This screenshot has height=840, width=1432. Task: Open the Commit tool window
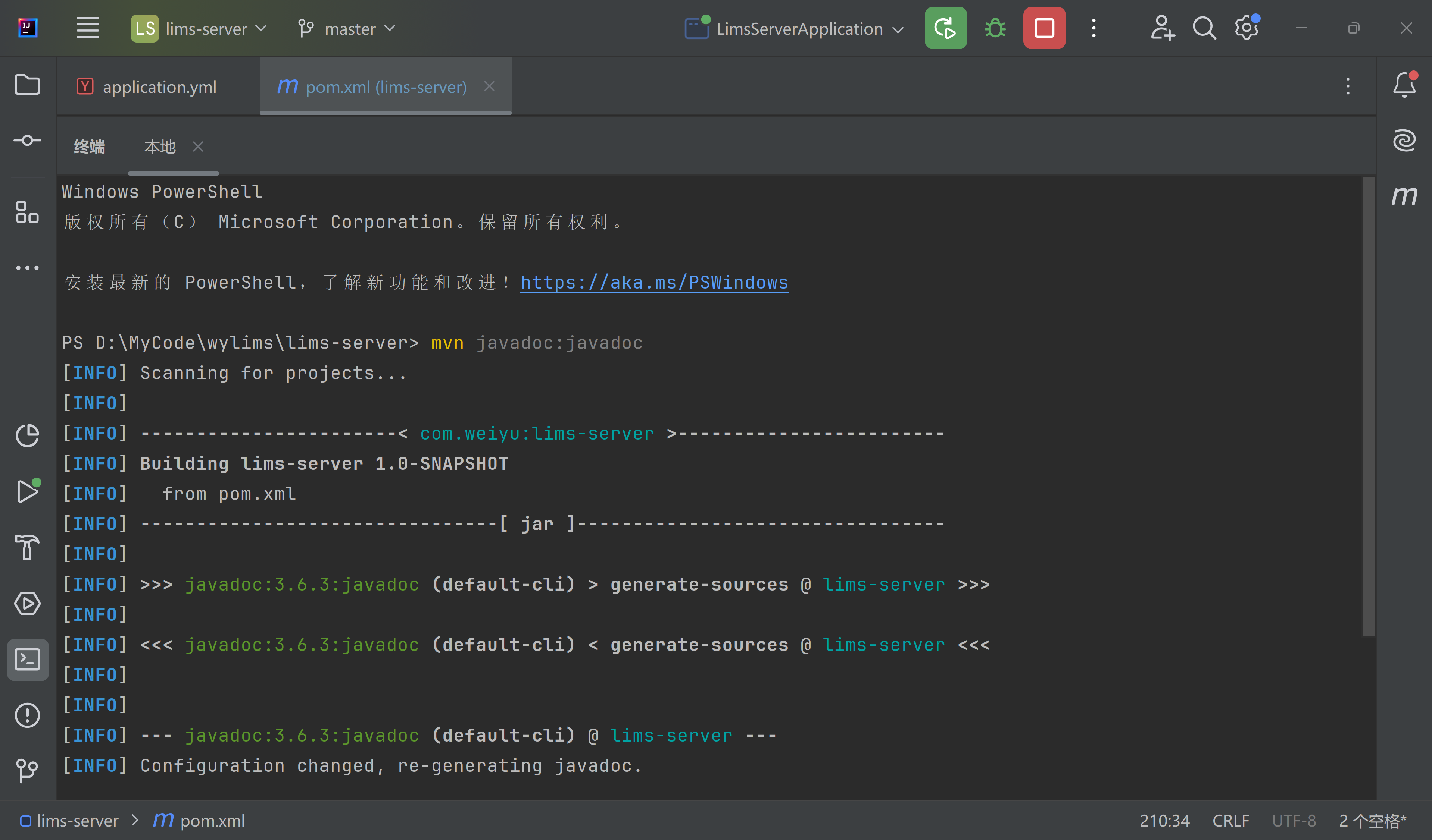pos(27,140)
